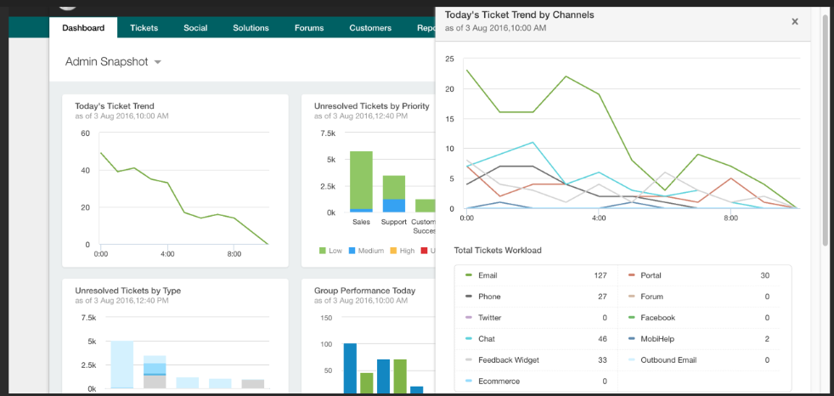The height and width of the screenshot is (396, 834).
Task: Click the Chat ticket count 46
Action: tap(603, 338)
